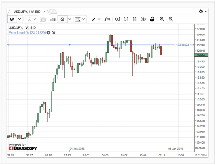The image size is (215, 165).
Task: Step forward one candle
Action: click(126, 19)
